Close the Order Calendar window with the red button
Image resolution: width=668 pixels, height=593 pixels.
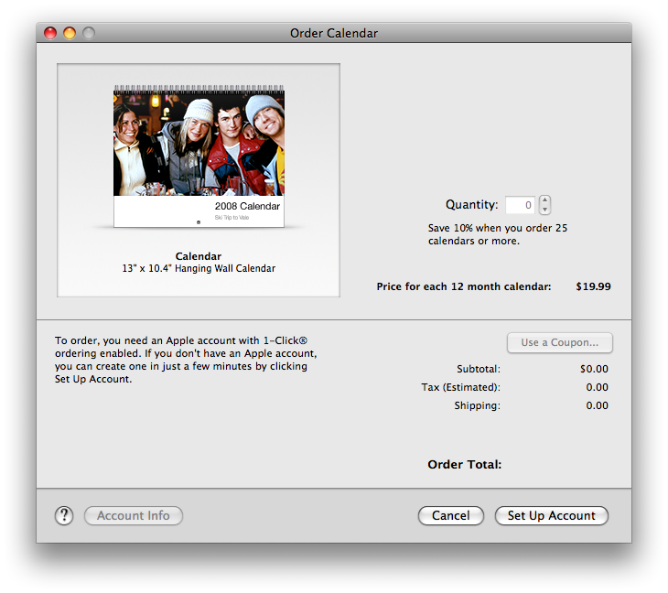pos(50,33)
